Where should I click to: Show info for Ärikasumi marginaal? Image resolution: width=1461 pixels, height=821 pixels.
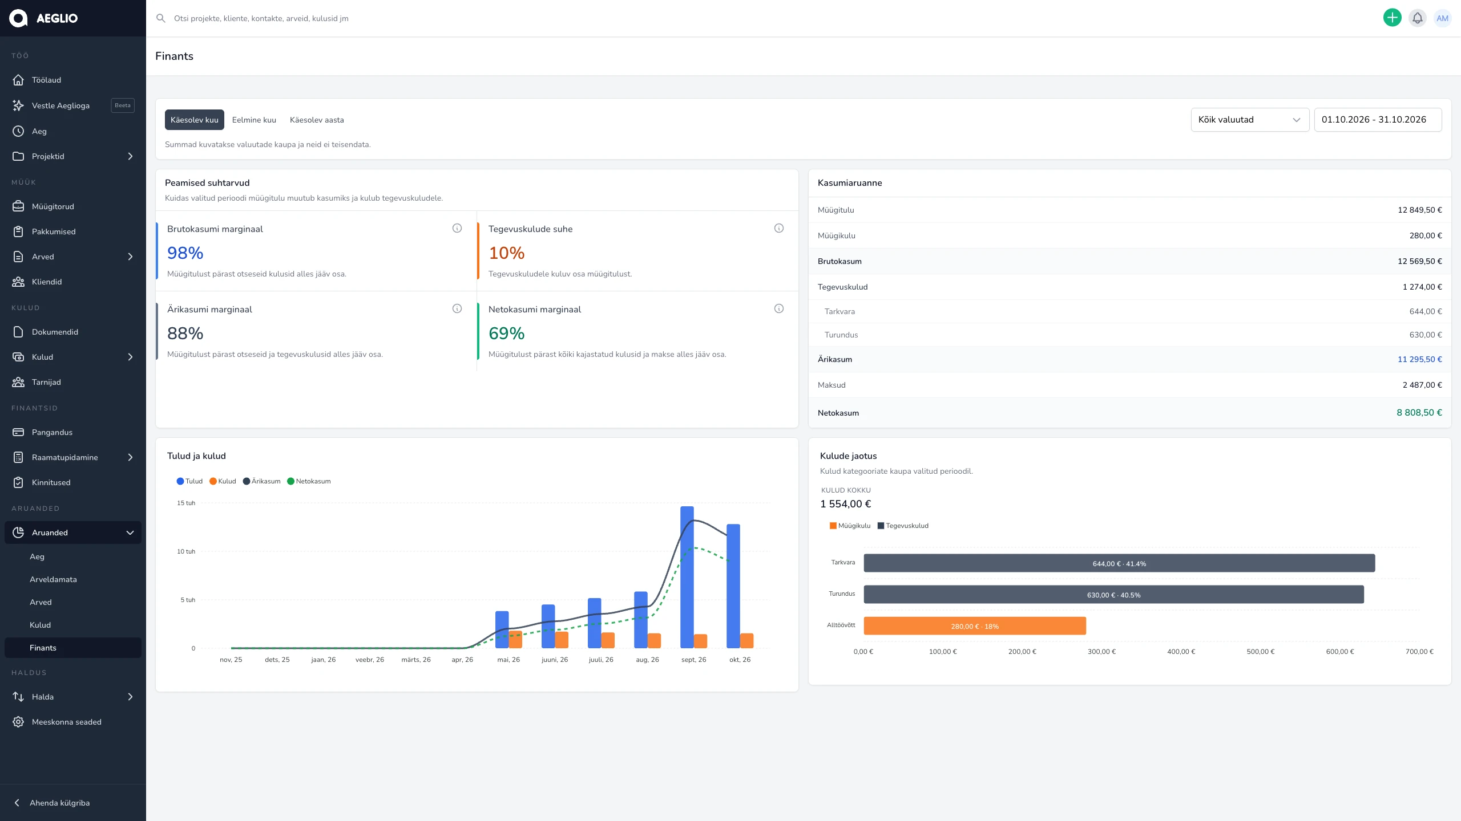click(x=457, y=308)
